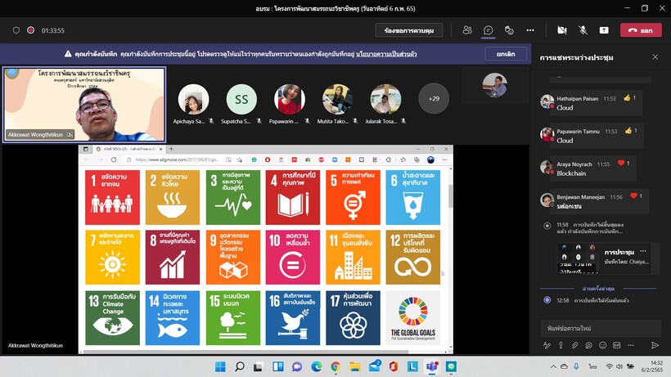Image resolution: width=671 pixels, height=377 pixels.
Task: Toggle pin icon on Akkrawat Wongthitikun video label
Action: [x=70, y=135]
